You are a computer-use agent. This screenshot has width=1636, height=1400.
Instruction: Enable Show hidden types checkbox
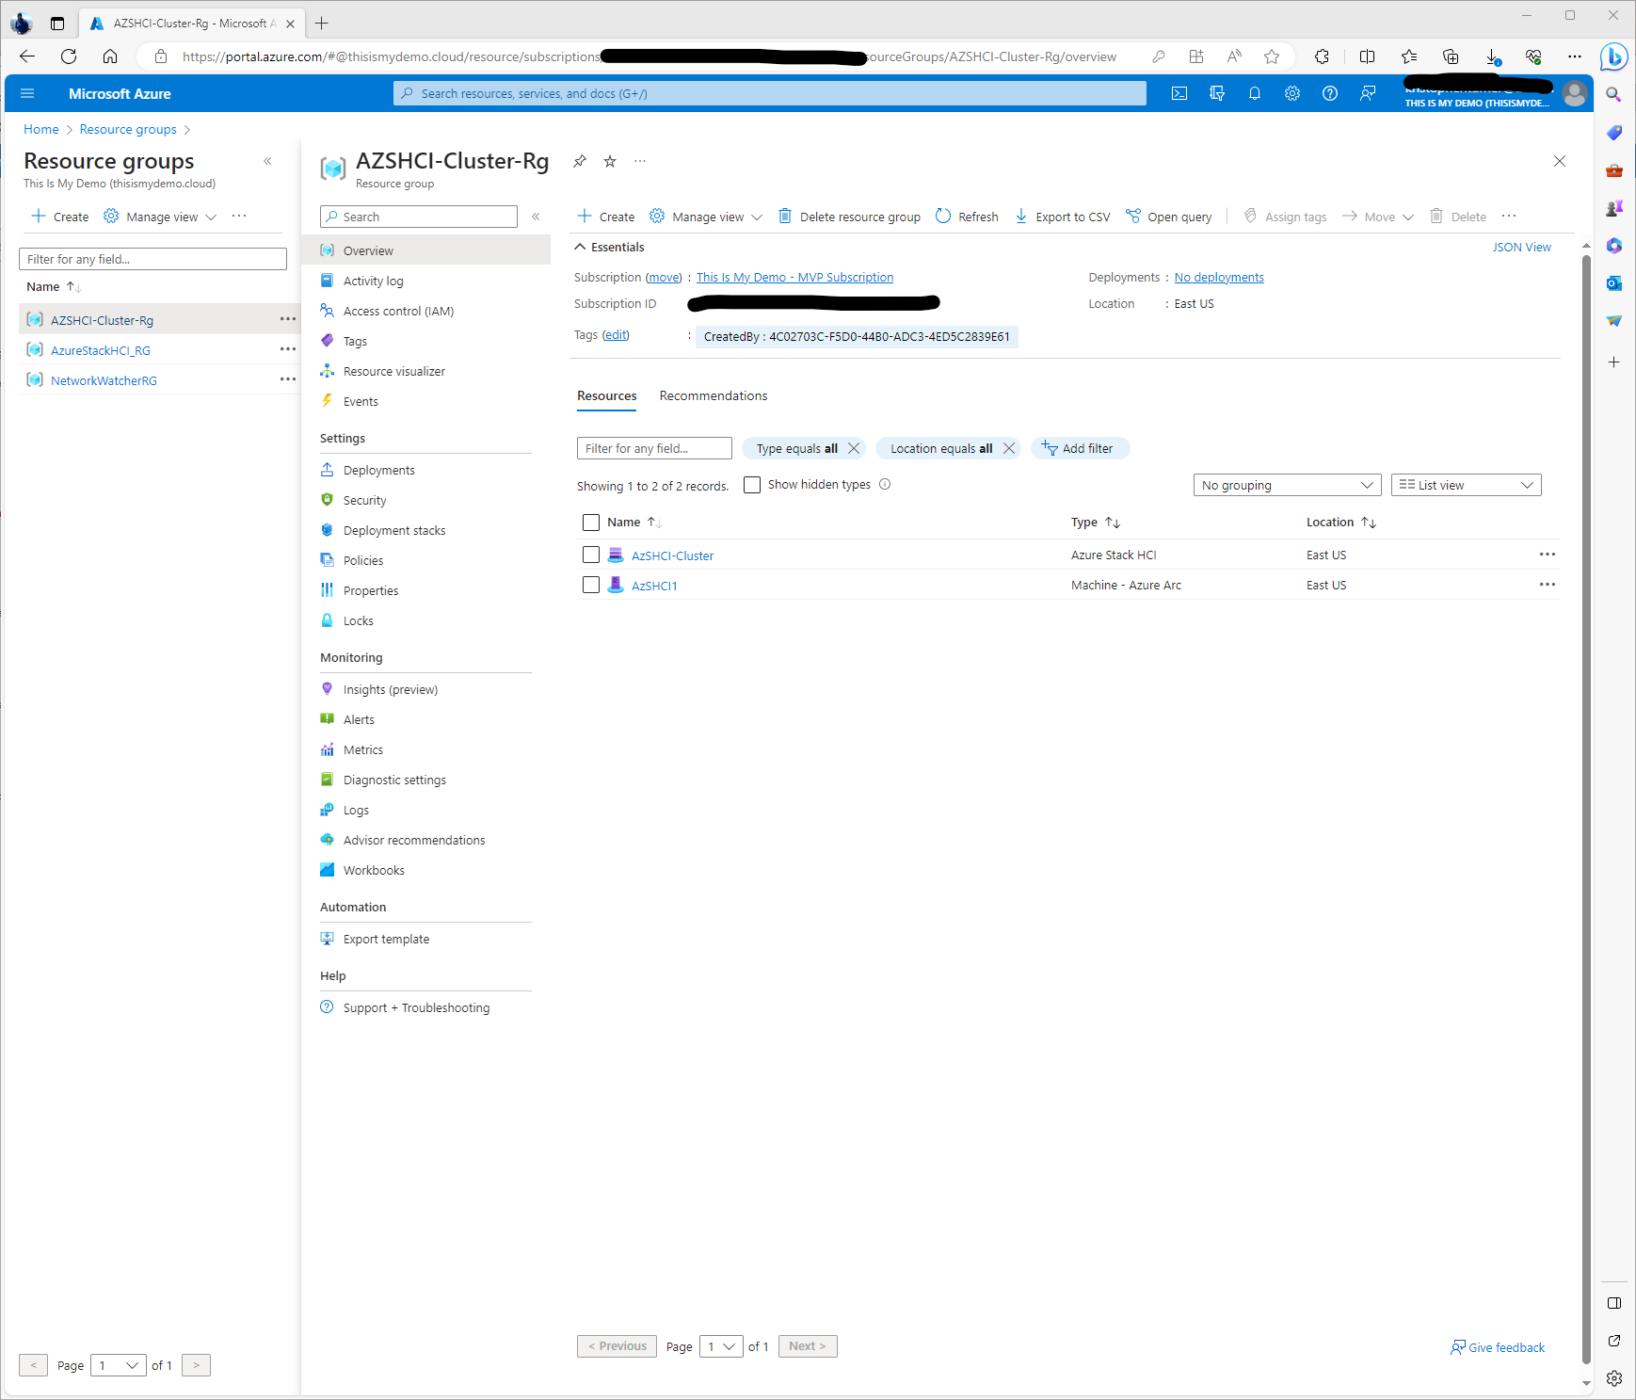coord(752,485)
